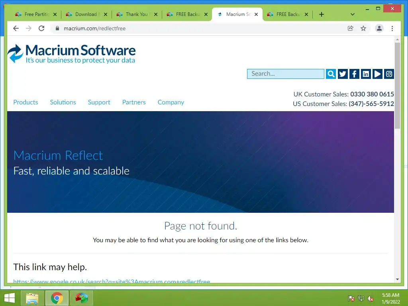Click the Macrium search magnifier button
Screen dimensions: 408x306
(331, 74)
